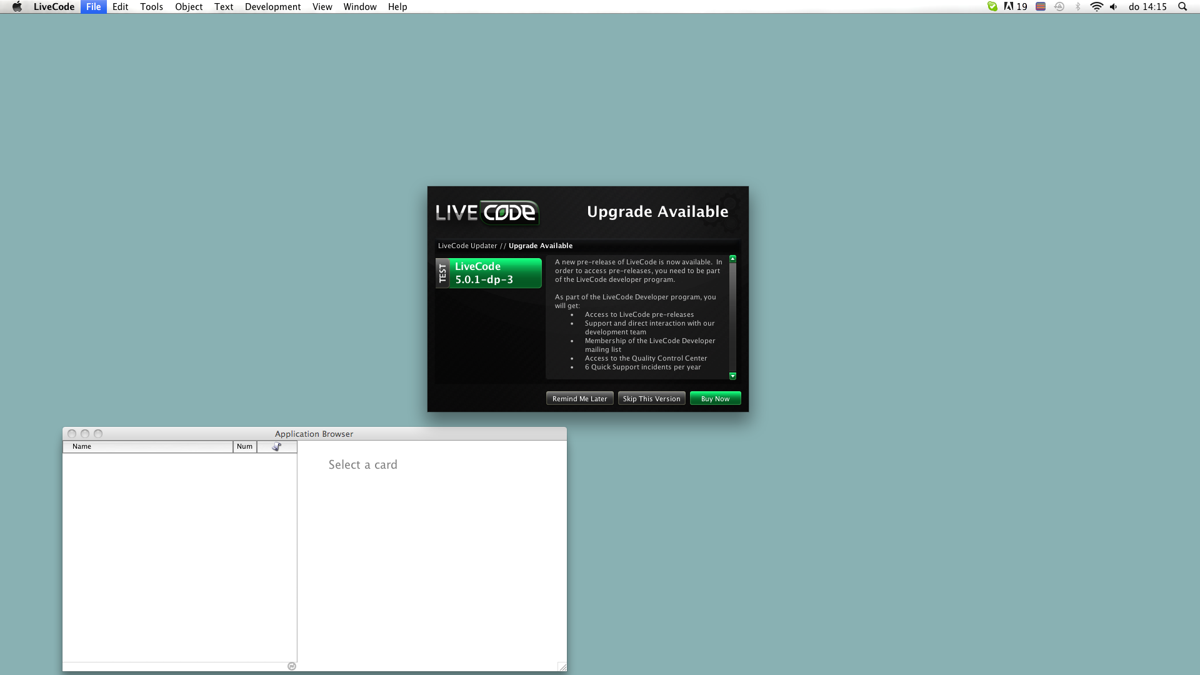Click the scroll down arrow in upgrade description
The height and width of the screenshot is (675, 1200).
pos(732,376)
